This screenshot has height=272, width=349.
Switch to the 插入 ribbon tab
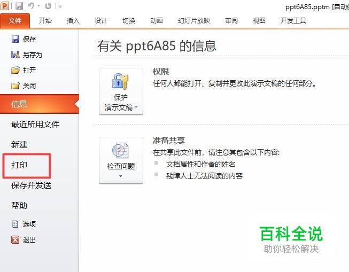73,21
